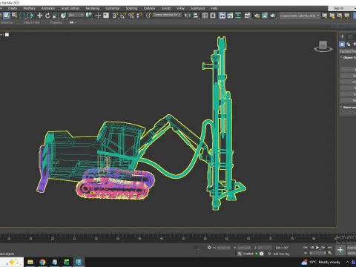Open Curve Editor
Image resolution: width=356 pixels, height=267 pixels.
[230, 16]
